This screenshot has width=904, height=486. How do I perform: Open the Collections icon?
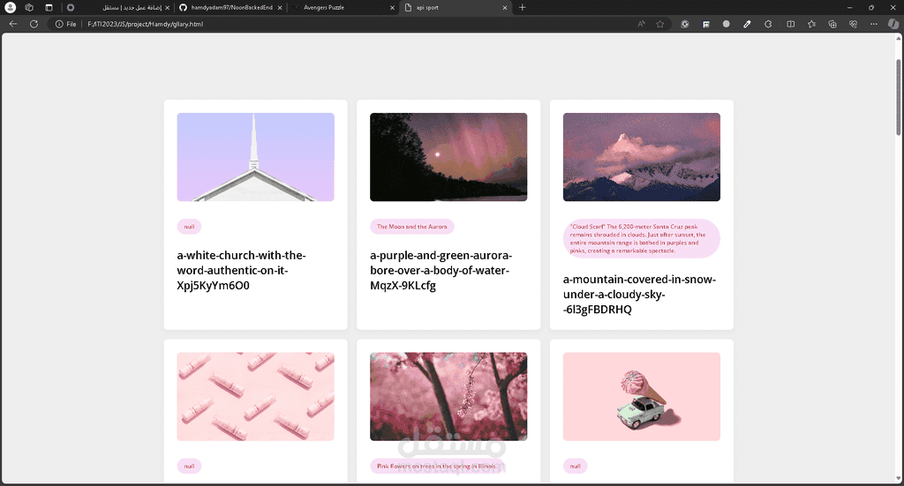point(832,24)
